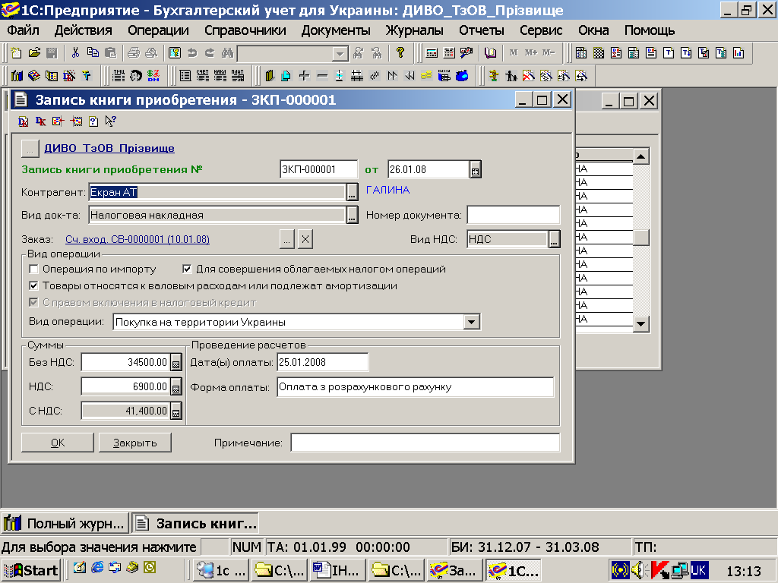The width and height of the screenshot is (778, 583).
Task: Click the OK button
Action: point(58,443)
